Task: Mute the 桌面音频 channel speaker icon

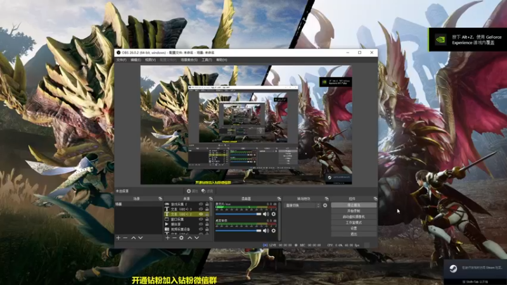Action: click(x=266, y=231)
